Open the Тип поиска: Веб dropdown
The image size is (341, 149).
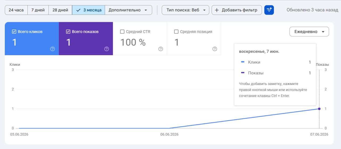pyautogui.click(x=185, y=10)
